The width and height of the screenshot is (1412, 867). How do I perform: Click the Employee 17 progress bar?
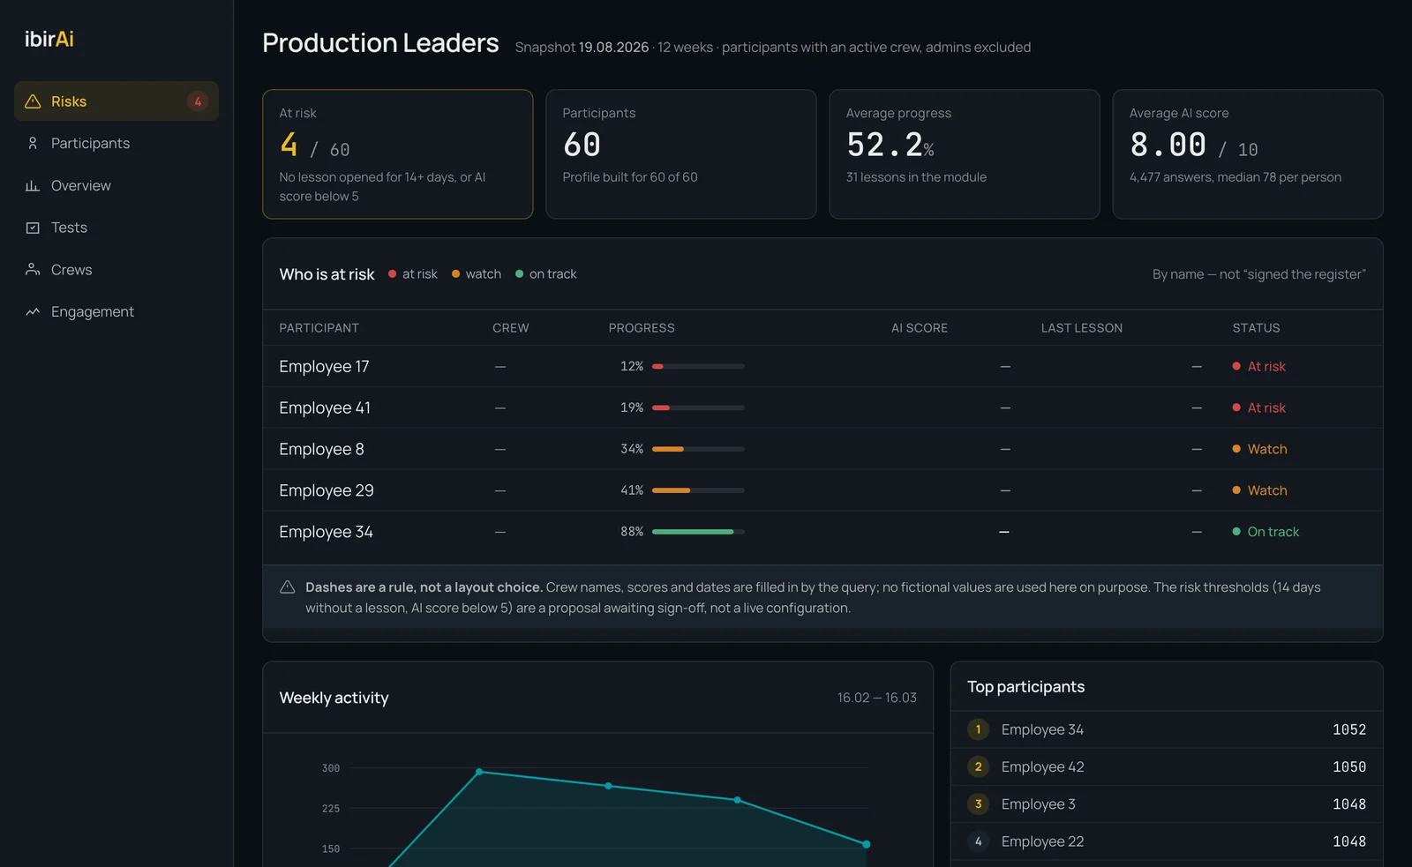(698, 366)
